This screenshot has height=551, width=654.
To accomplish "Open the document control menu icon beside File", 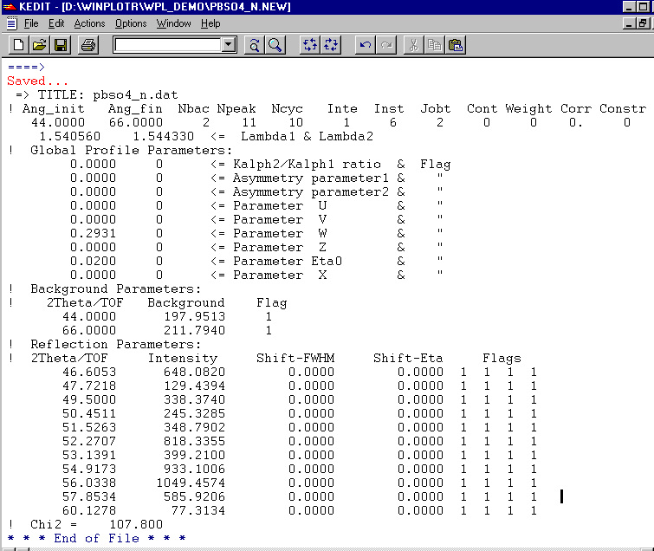I will [10, 23].
